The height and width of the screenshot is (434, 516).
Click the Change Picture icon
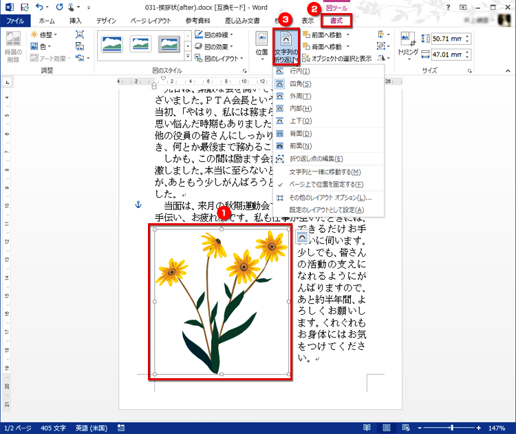click(x=80, y=46)
